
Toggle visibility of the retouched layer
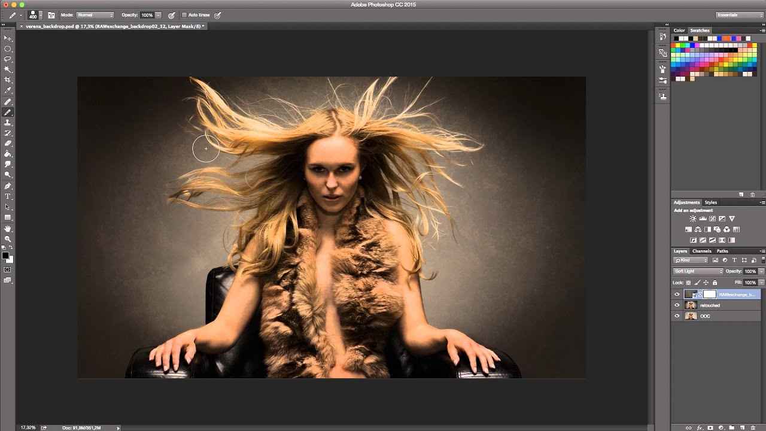tap(677, 305)
